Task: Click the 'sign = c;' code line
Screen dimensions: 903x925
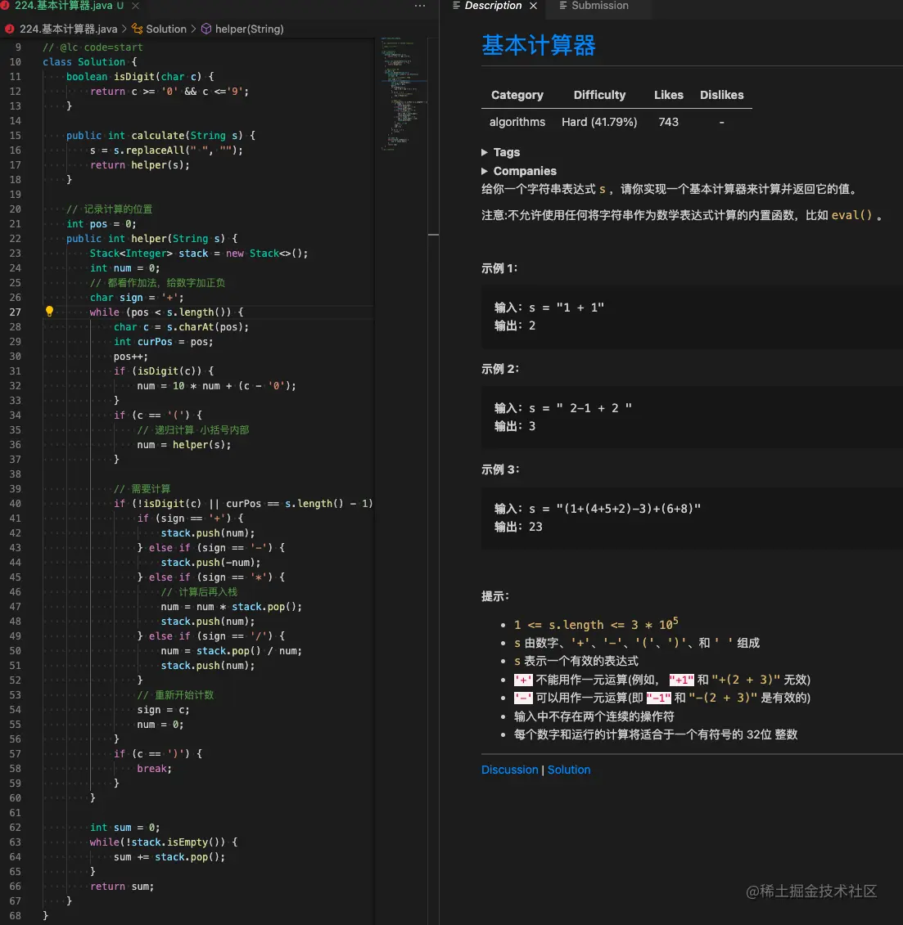Action: coord(163,710)
